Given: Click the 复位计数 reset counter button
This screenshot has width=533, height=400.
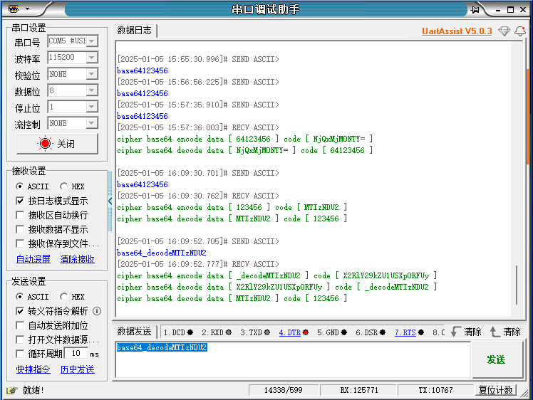Looking at the screenshot, I should [x=496, y=390].
